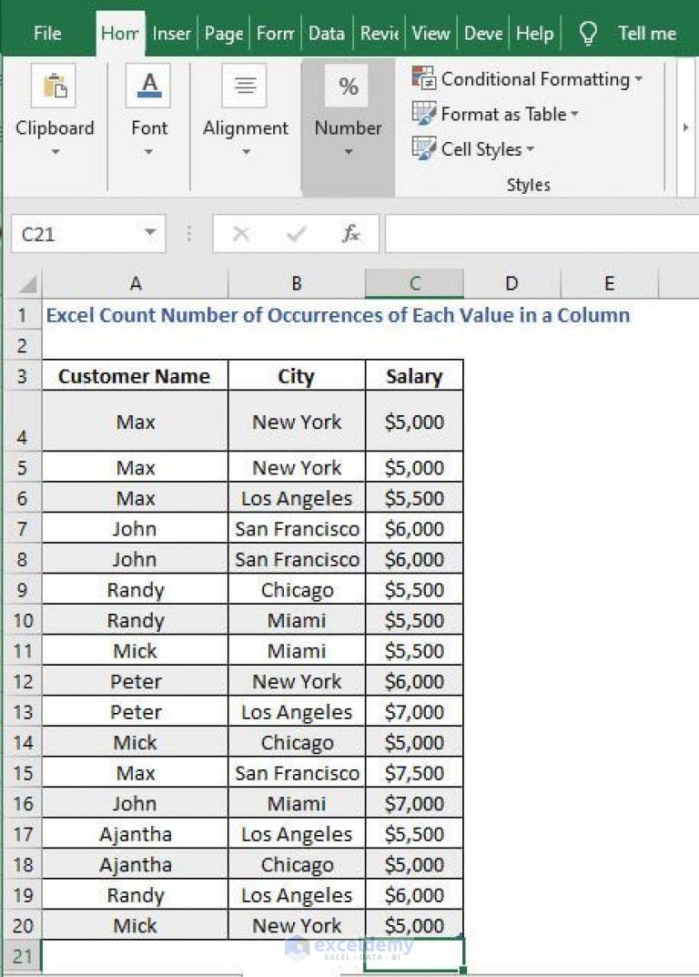The image size is (699, 977).
Task: Expand the Font group dropdown arrow
Action: point(148,152)
